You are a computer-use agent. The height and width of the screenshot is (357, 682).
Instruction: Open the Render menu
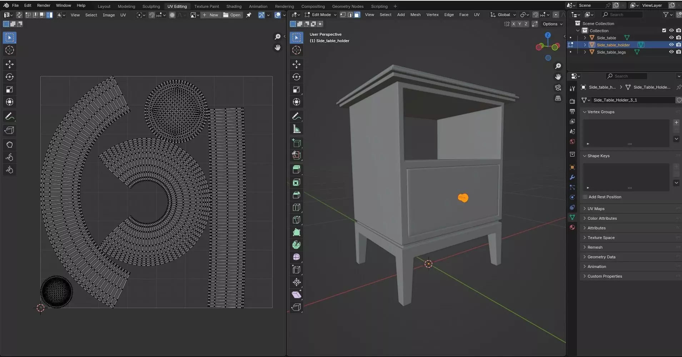[44, 5]
